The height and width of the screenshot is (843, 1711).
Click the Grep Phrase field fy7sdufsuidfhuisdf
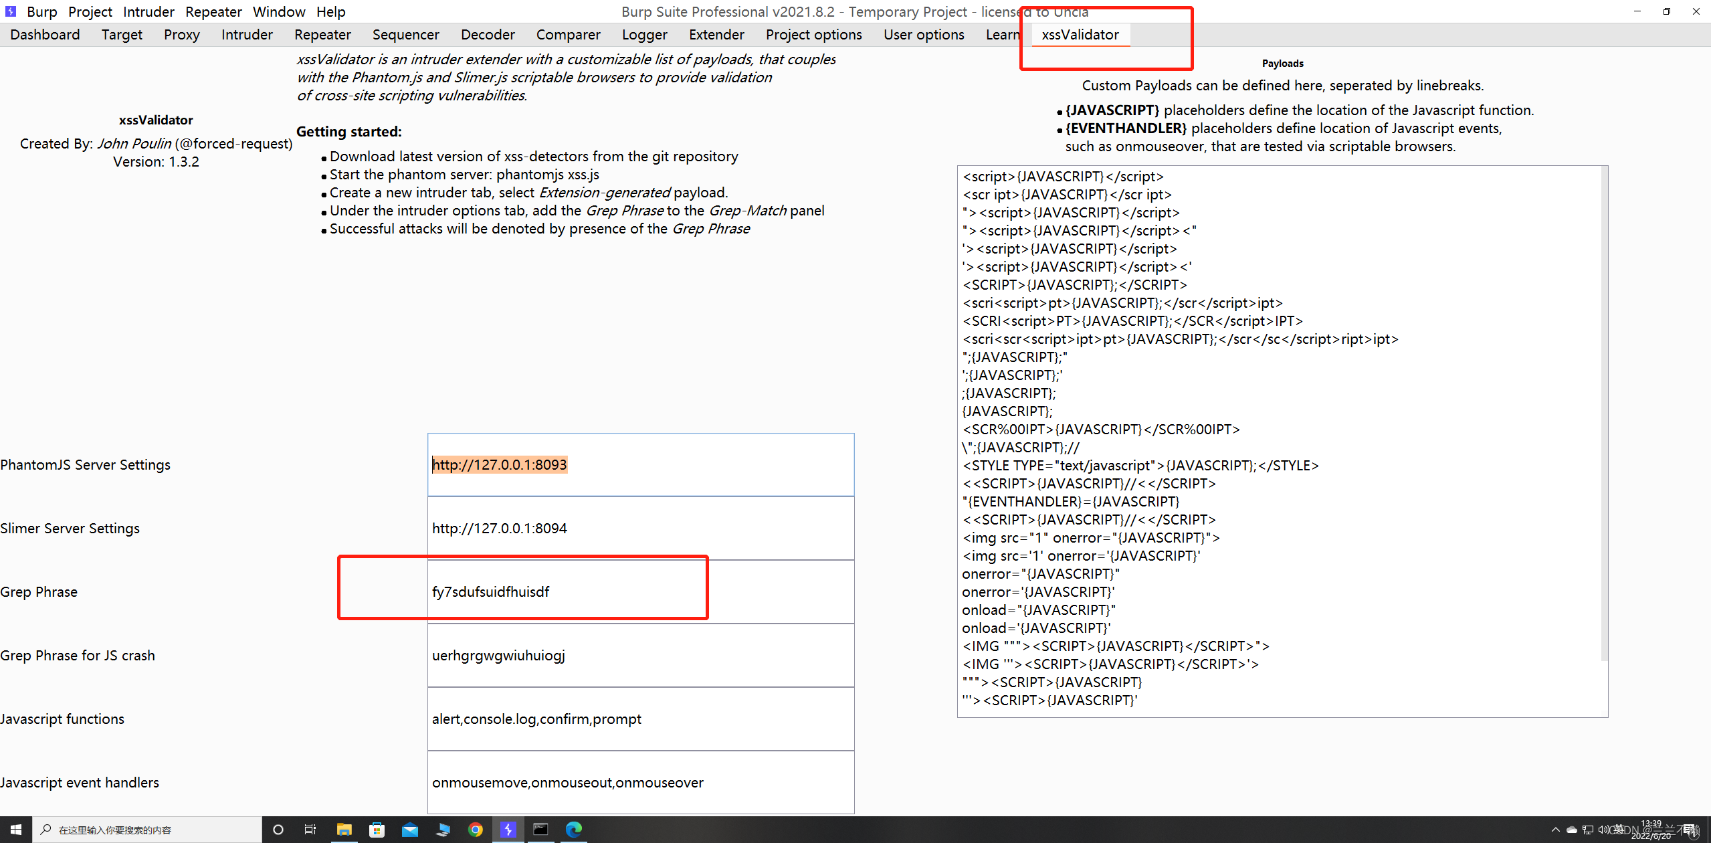coord(641,592)
